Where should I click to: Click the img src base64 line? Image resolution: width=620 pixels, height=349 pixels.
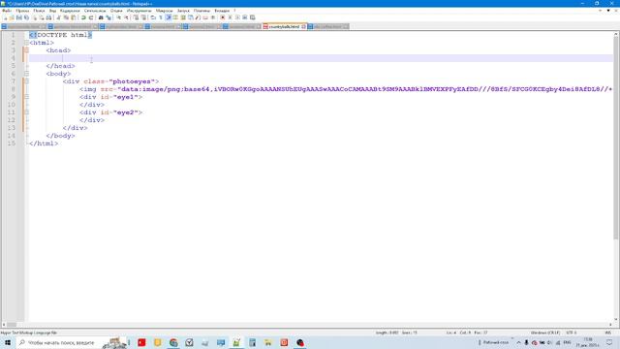click(x=346, y=89)
